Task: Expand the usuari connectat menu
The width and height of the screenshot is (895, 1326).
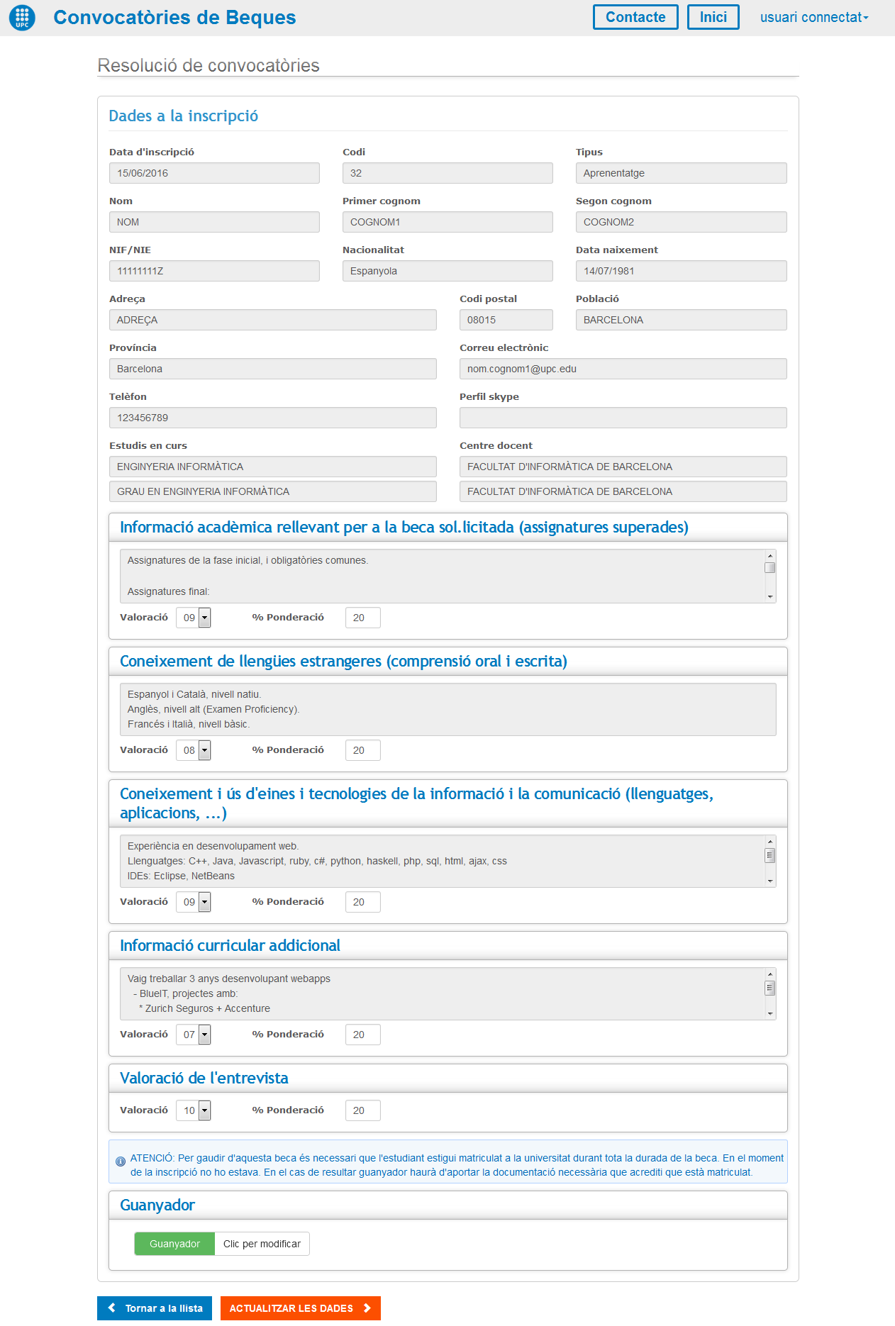Action: pyautogui.click(x=813, y=18)
